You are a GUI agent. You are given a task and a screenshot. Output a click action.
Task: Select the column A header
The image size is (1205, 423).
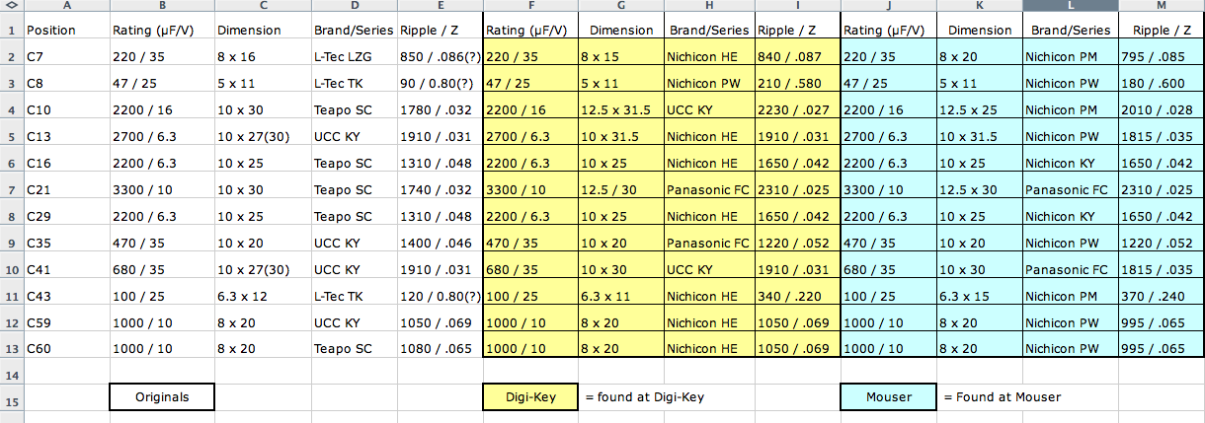pos(65,6)
